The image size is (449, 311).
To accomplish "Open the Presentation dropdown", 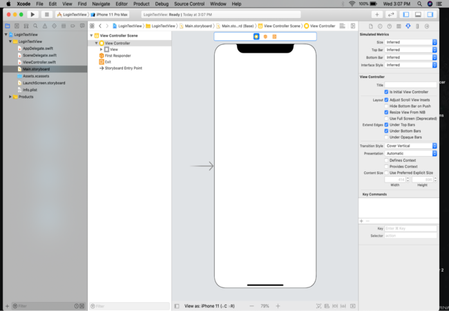I will [x=410, y=153].
